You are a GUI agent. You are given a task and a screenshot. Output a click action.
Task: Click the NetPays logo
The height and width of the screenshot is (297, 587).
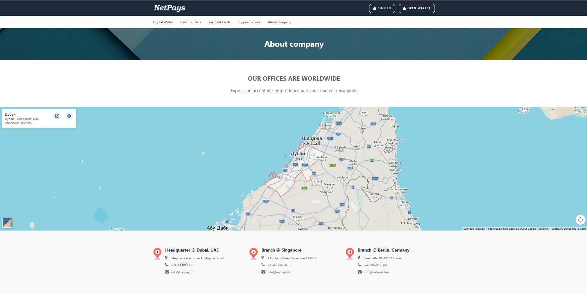169,8
